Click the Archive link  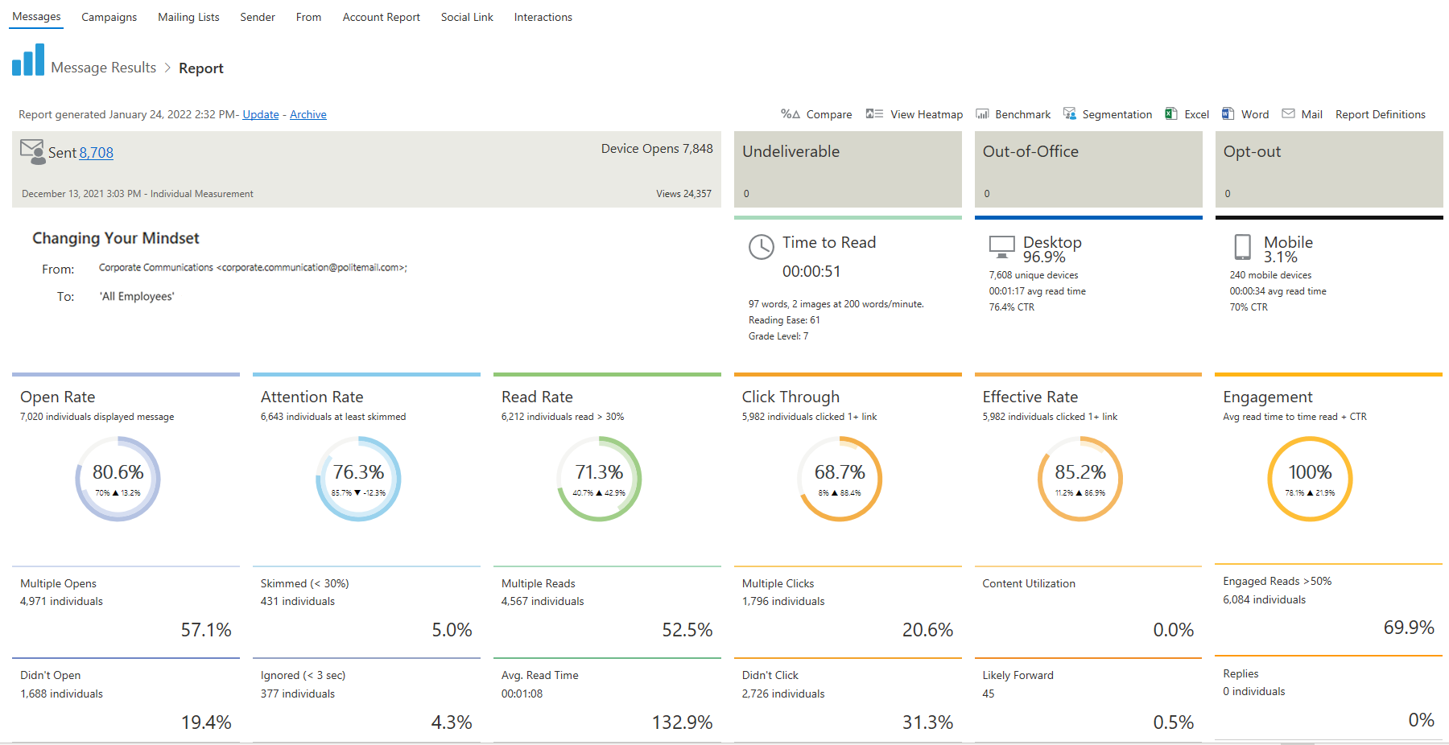[x=308, y=114]
